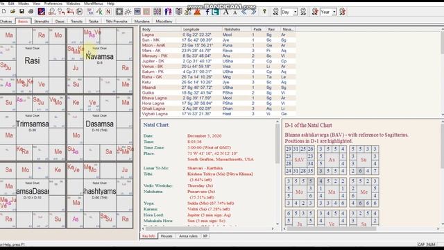The image size is (444, 250).
Task: Switch to the Tithi Pravesha tab
Action: 117,22
